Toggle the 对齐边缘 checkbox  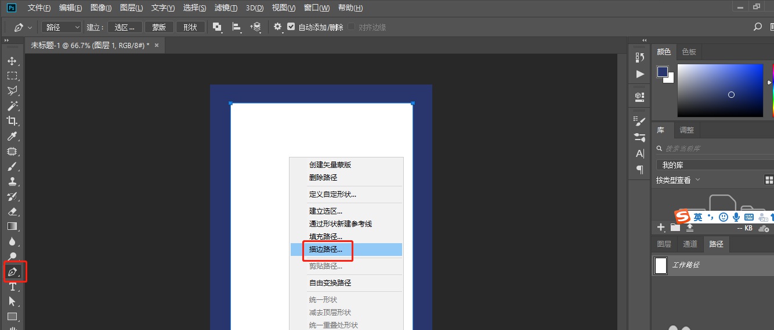point(351,27)
